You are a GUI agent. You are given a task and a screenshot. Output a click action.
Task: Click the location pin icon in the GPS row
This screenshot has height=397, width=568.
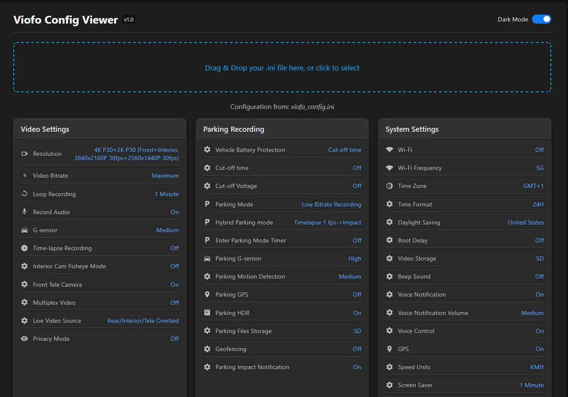(x=390, y=349)
